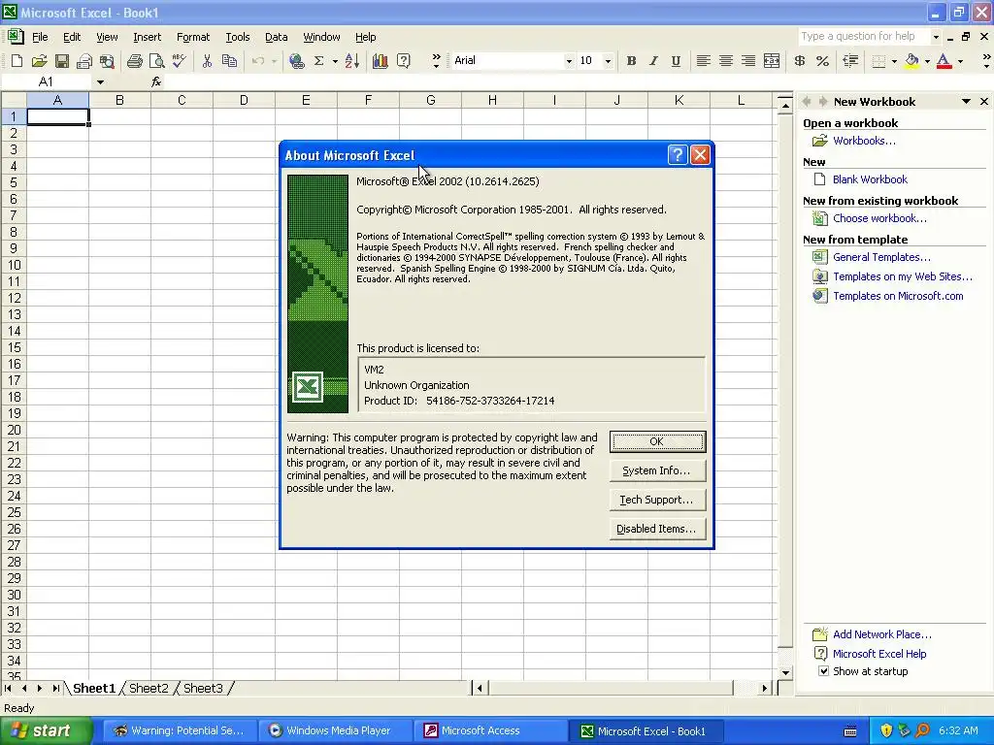Switch to the Sheet3 tab
Screen dimensions: 994x745
pos(203,688)
